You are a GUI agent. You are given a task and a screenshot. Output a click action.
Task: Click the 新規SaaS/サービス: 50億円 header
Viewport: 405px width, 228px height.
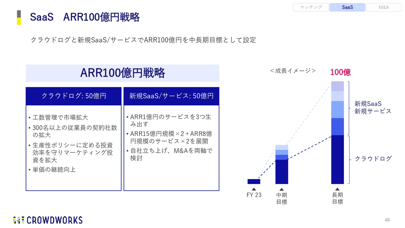coord(171,96)
